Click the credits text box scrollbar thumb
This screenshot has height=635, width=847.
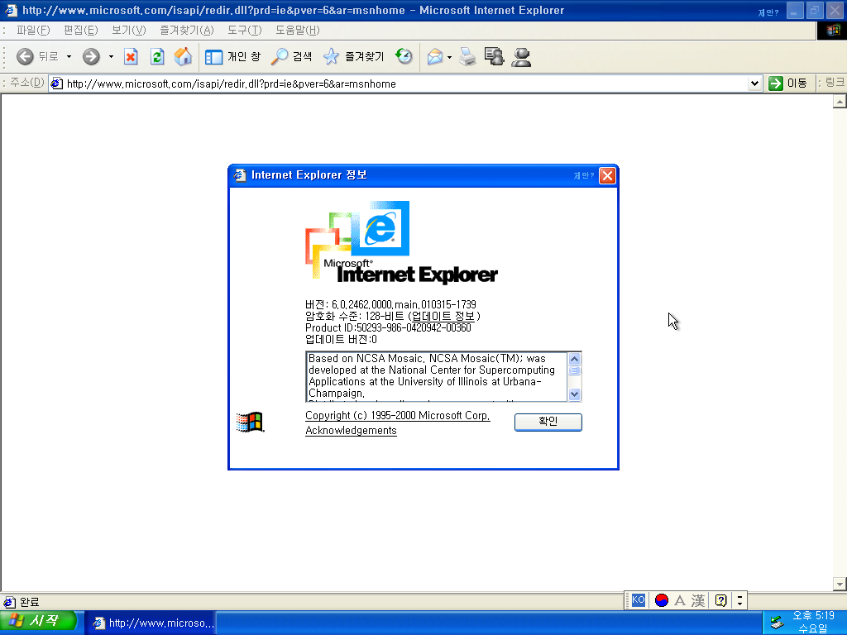coord(574,371)
